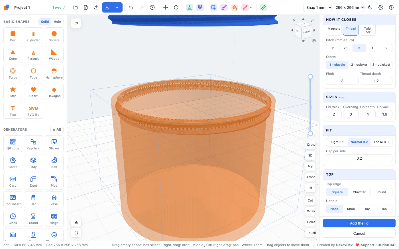Select the Torus shape icon
The image size is (399, 249).
[x=13, y=71]
